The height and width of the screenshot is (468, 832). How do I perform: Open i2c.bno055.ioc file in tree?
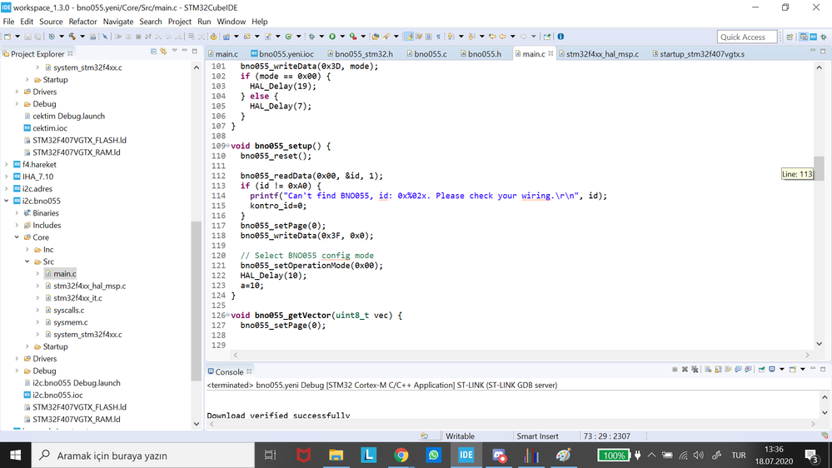[57, 395]
